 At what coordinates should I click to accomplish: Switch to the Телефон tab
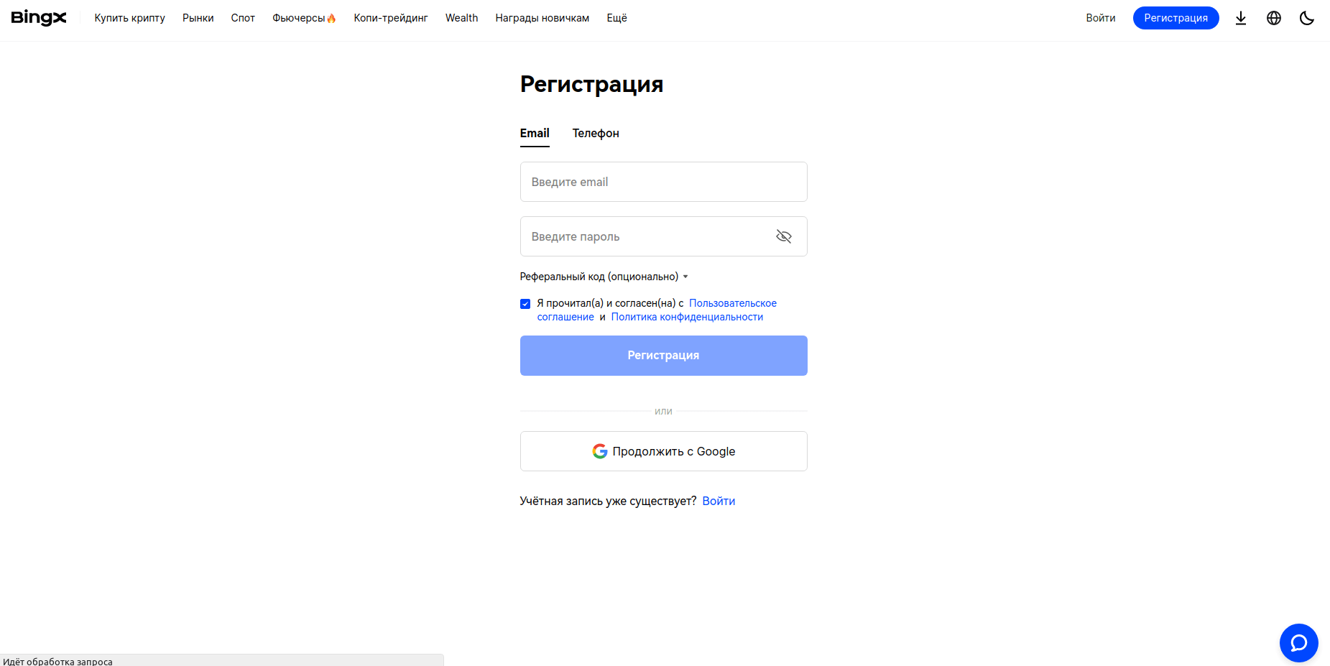click(595, 133)
